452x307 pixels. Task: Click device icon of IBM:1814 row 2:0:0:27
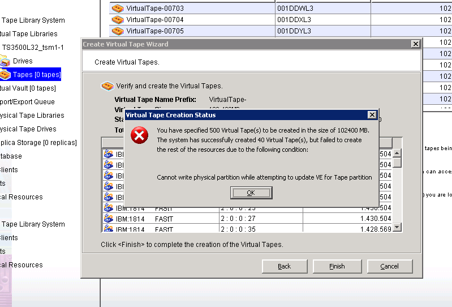109,219
